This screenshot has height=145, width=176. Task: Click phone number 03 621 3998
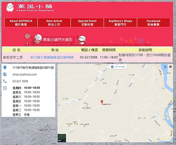click(x=20, y=81)
